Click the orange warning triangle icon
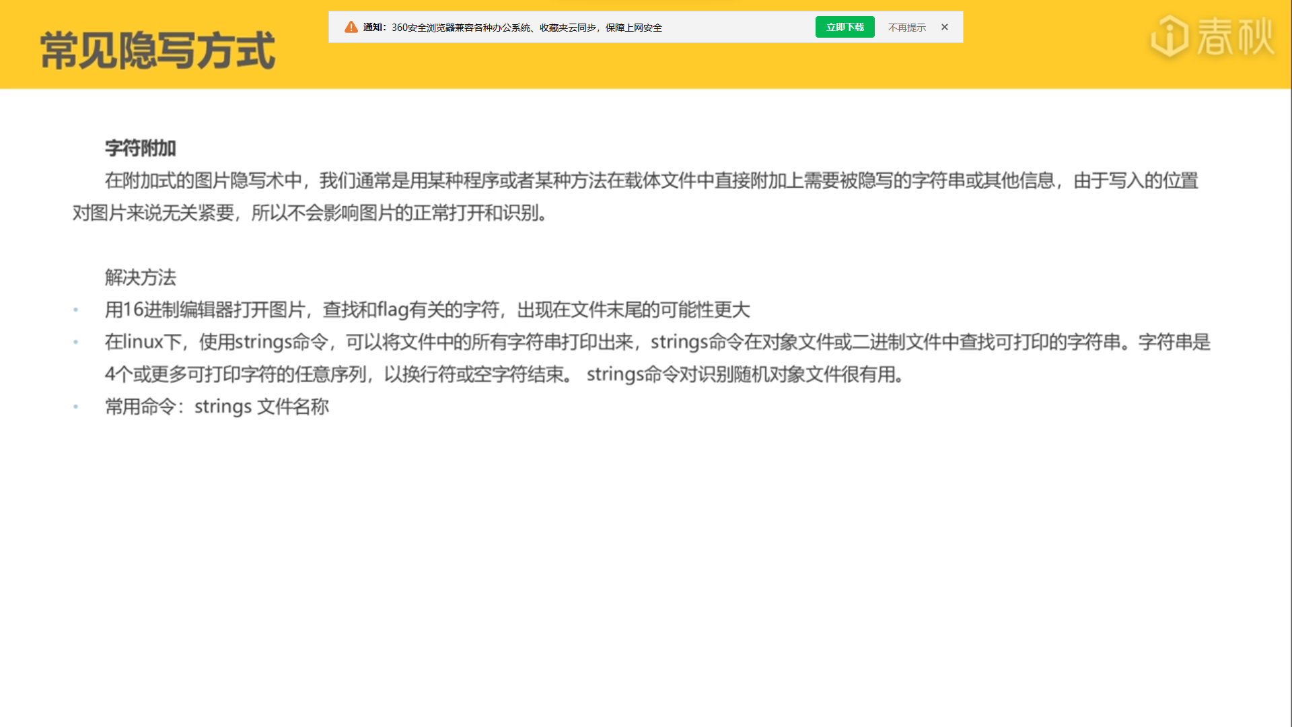The height and width of the screenshot is (727, 1292). [x=351, y=28]
